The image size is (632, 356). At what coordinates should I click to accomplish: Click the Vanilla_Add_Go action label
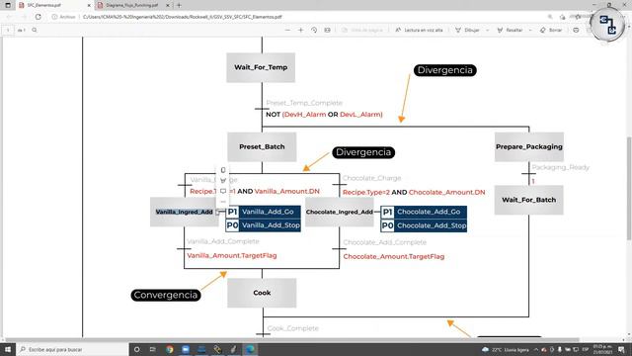pyautogui.click(x=268, y=212)
